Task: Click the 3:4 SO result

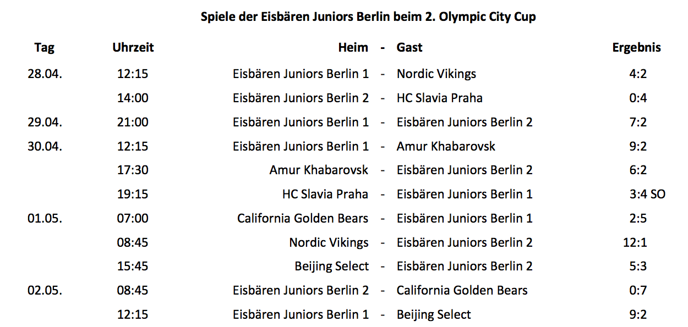Action: coord(647,194)
